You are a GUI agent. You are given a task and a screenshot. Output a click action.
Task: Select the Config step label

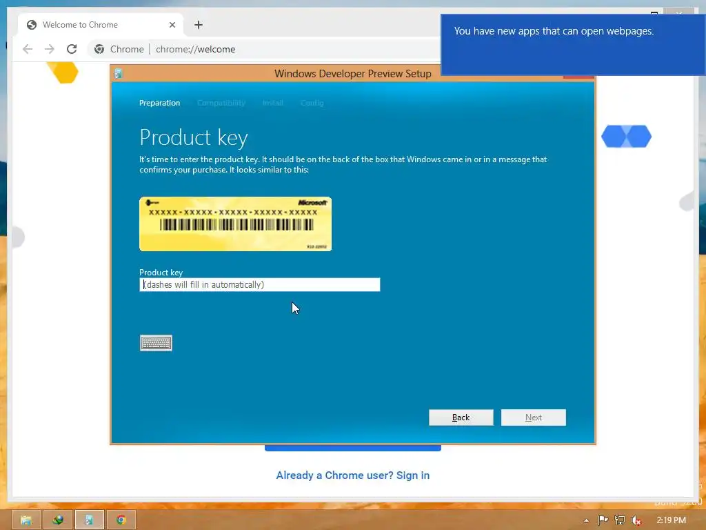coord(312,103)
